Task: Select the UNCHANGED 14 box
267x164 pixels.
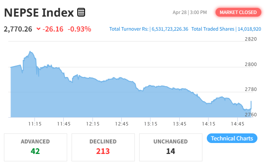Action: (x=171, y=147)
